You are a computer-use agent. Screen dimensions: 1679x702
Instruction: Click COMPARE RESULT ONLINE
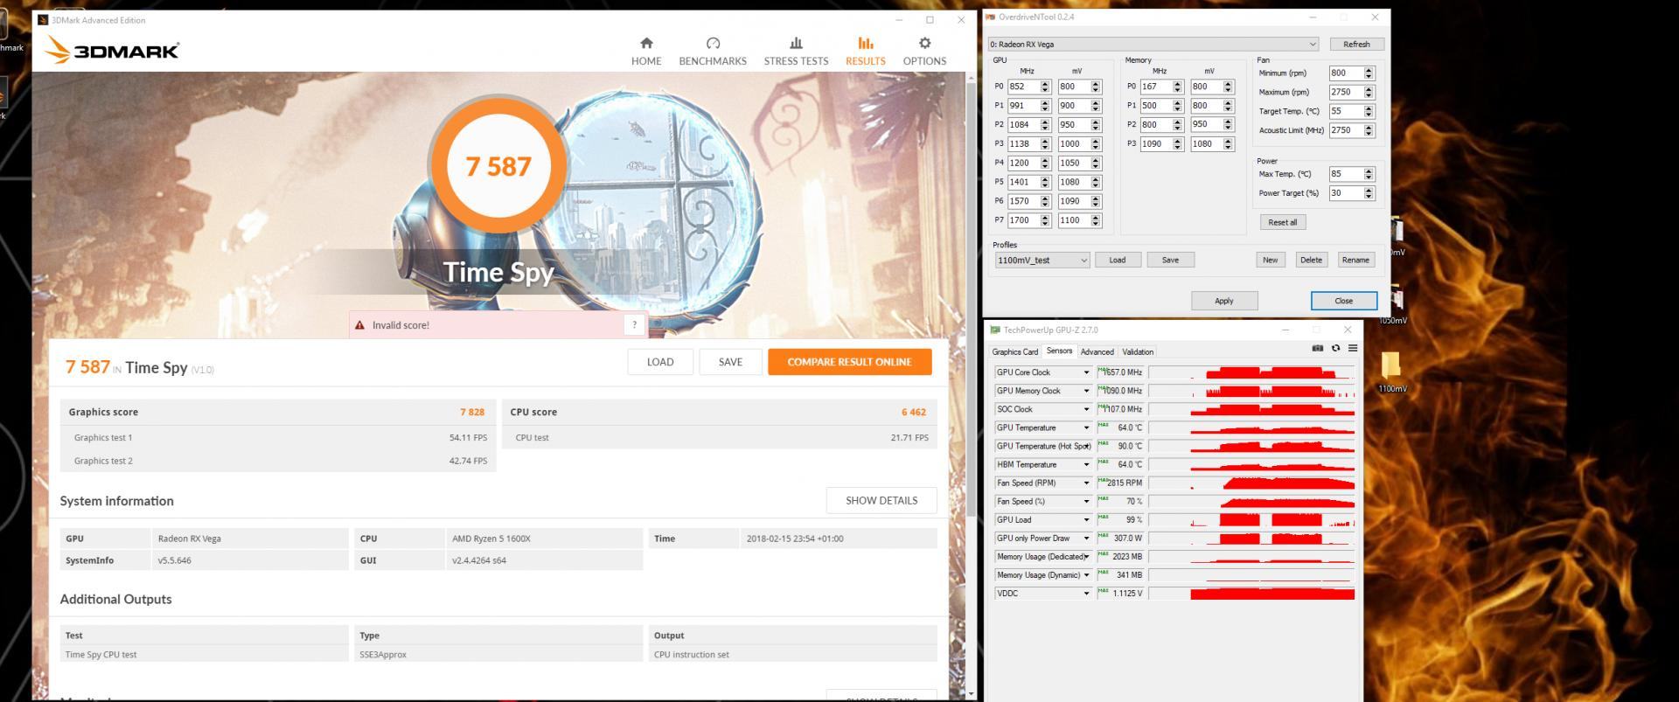click(849, 362)
